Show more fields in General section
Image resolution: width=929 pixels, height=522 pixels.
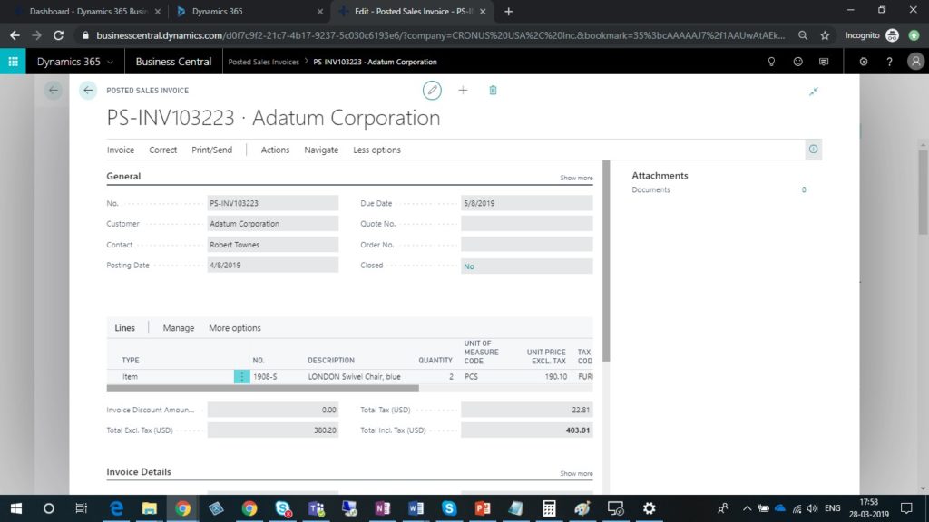pos(576,178)
